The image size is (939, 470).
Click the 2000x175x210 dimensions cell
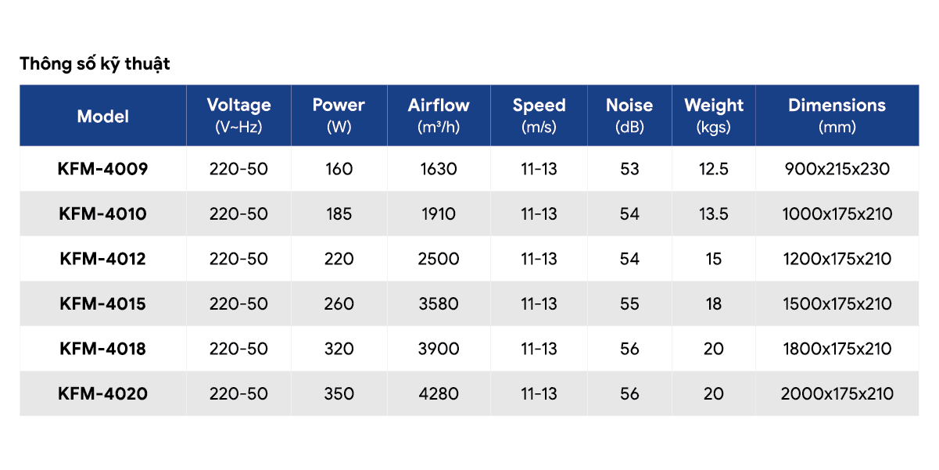tap(837, 394)
